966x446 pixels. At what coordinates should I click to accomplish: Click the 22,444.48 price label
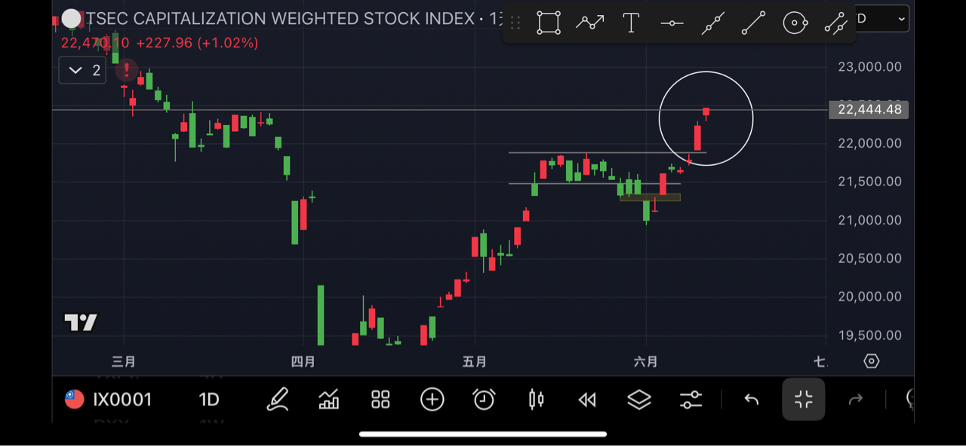coord(869,110)
